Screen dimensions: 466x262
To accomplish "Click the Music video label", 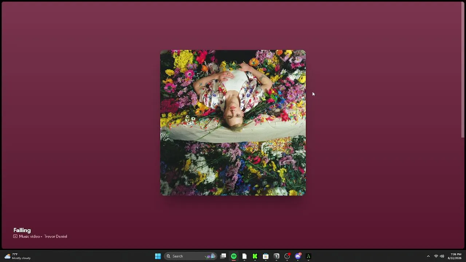I will click(x=29, y=237).
